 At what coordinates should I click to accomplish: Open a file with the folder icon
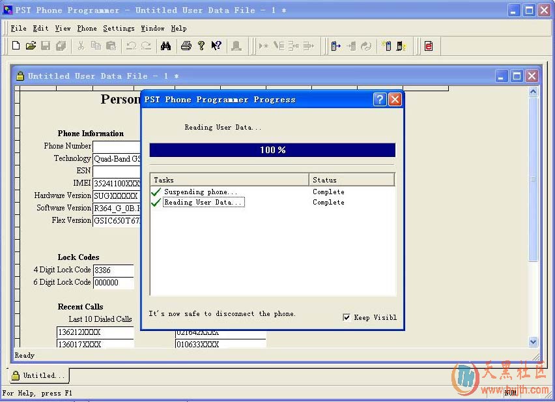tap(31, 46)
